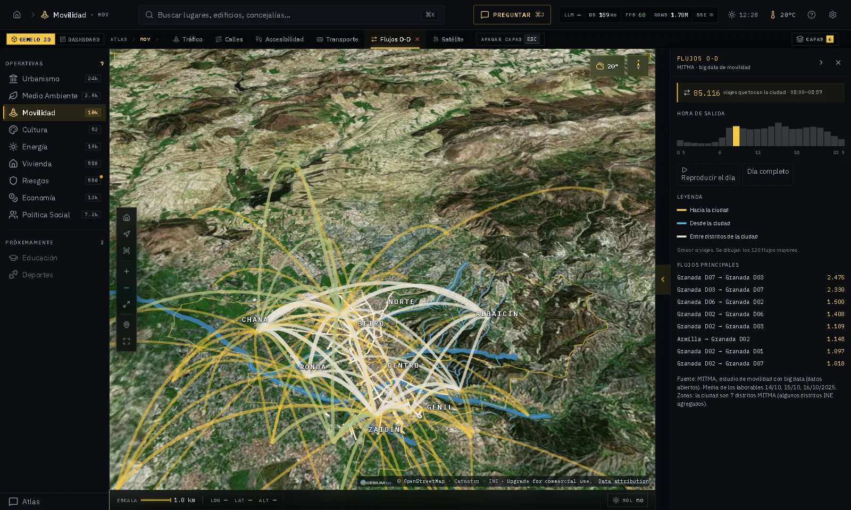Click the Preguntar button
The width and height of the screenshot is (851, 510).
click(512, 15)
